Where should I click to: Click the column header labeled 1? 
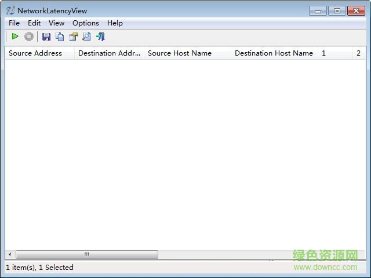(335, 53)
